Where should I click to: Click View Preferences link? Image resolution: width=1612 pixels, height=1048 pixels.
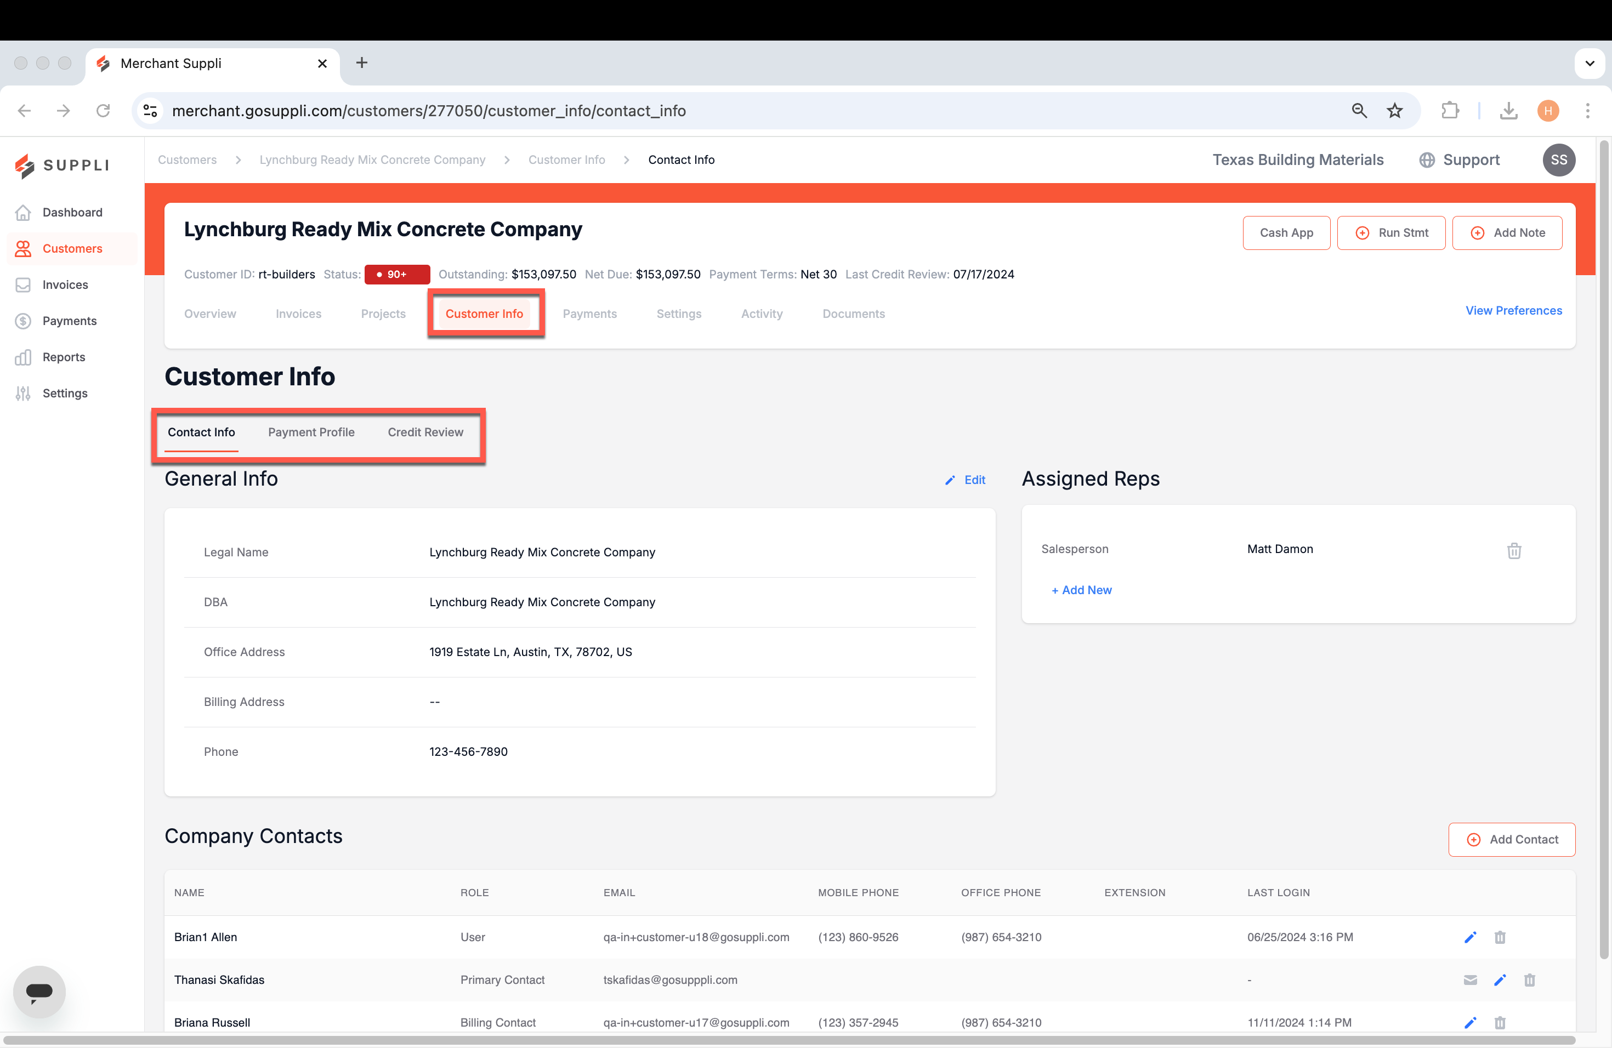(x=1513, y=311)
